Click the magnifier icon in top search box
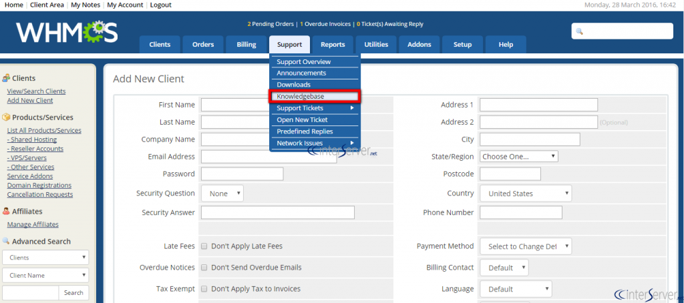 pyautogui.click(x=579, y=31)
